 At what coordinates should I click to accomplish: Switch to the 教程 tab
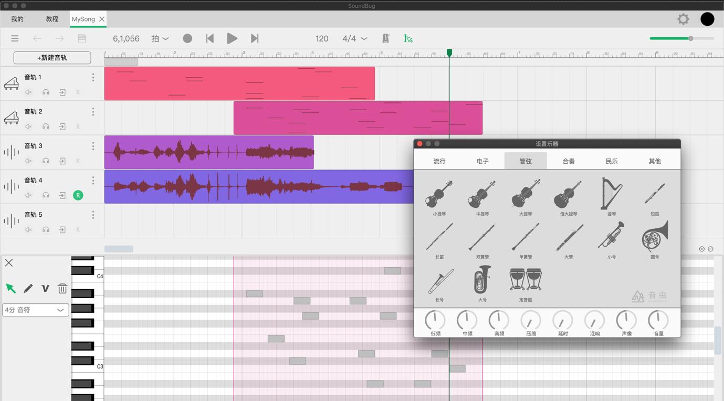tap(52, 19)
